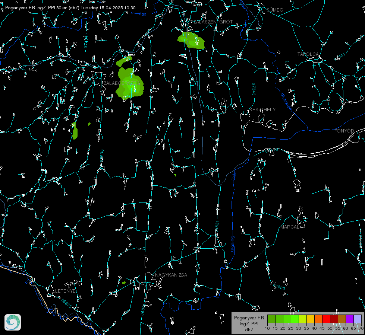
Task: Click the TAPOLCA town label
Action: 308,54
